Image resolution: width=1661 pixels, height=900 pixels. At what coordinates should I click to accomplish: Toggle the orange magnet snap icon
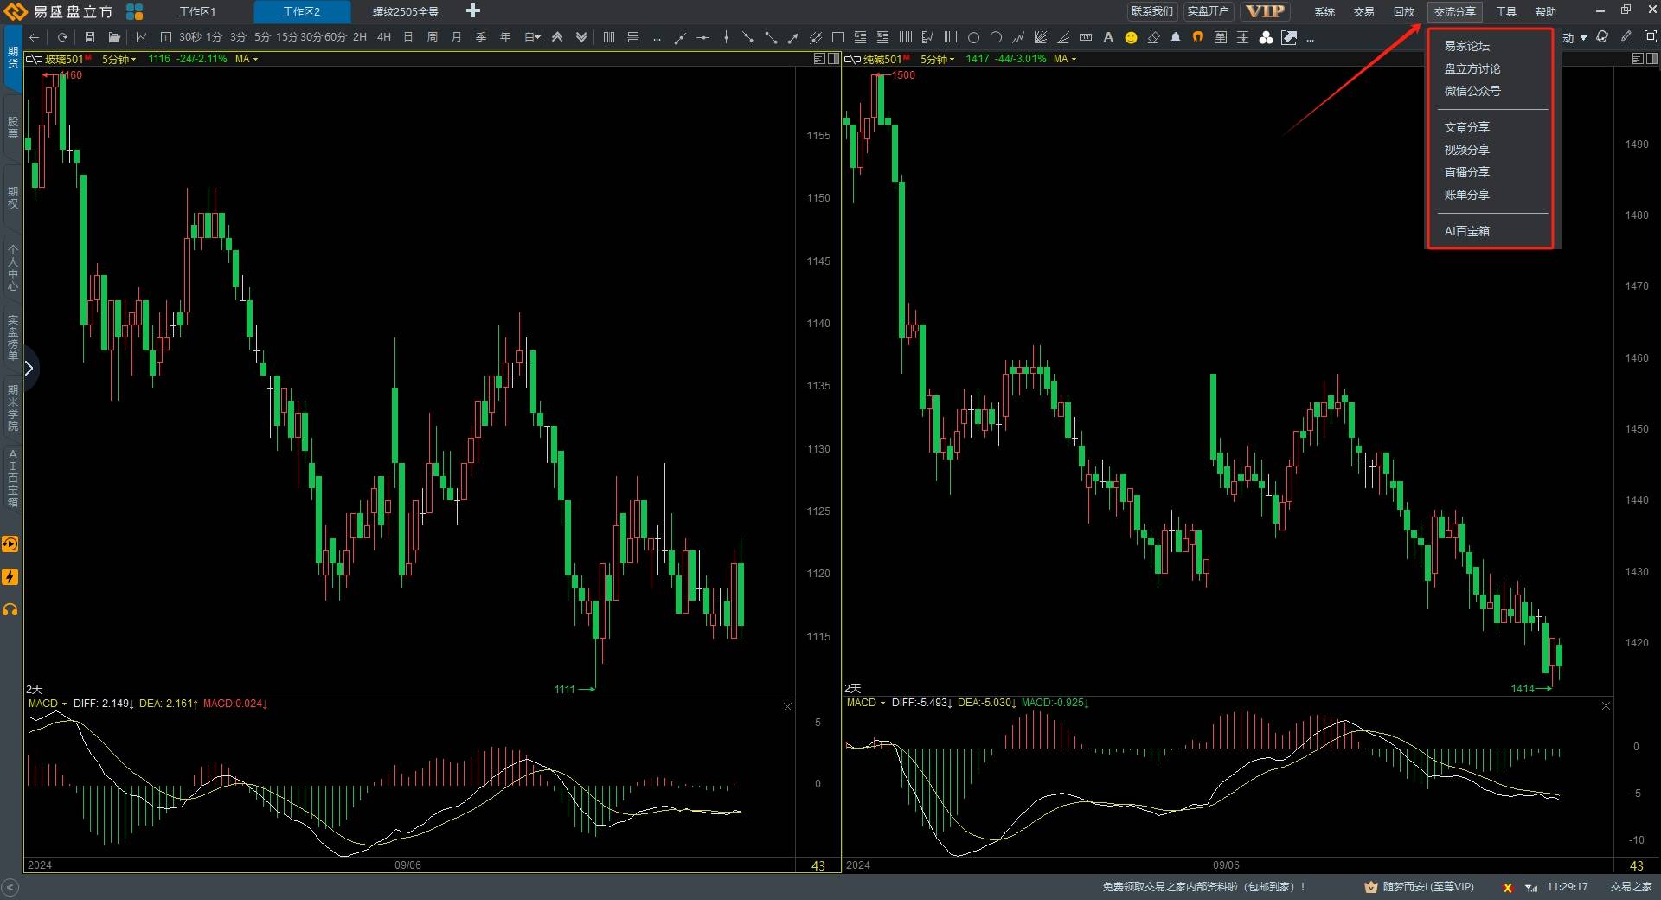(x=1198, y=37)
